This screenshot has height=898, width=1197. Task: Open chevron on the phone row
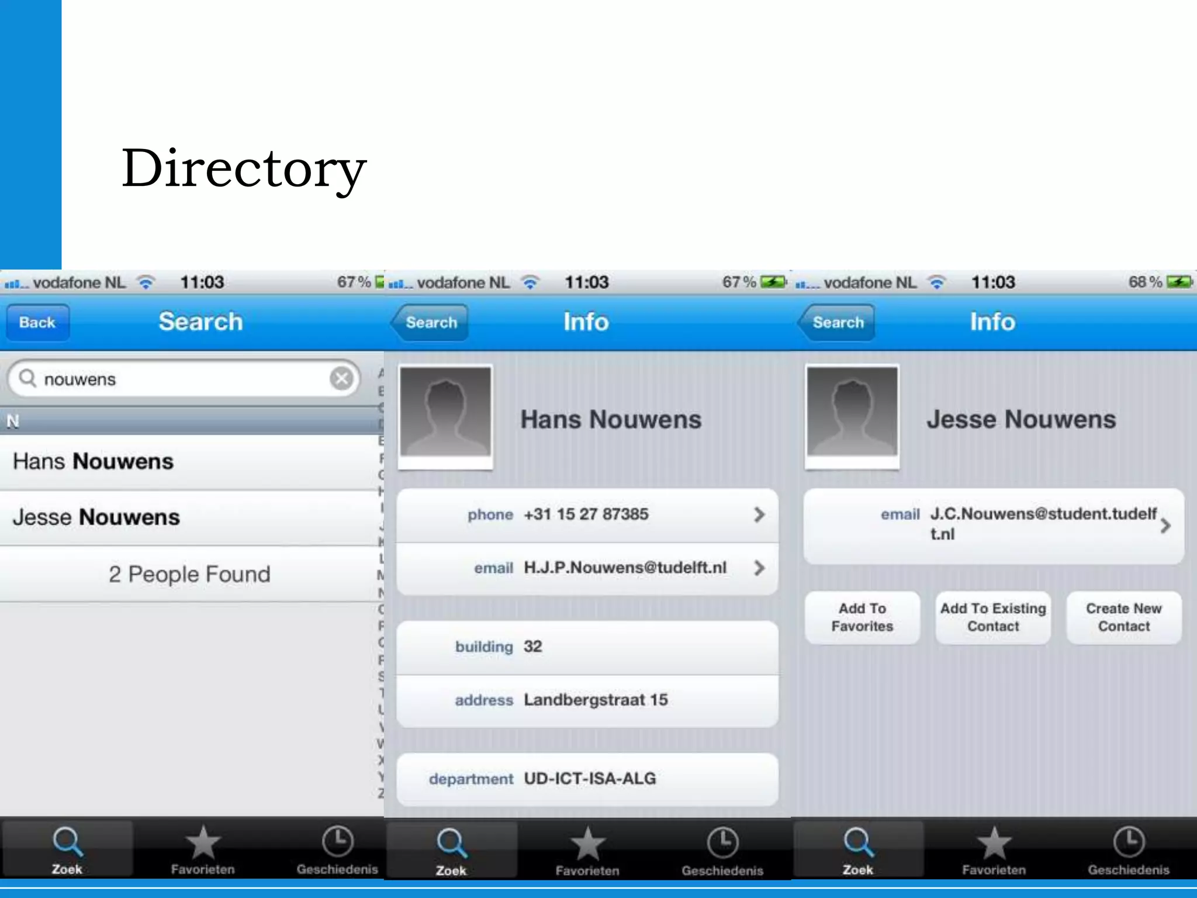point(759,514)
